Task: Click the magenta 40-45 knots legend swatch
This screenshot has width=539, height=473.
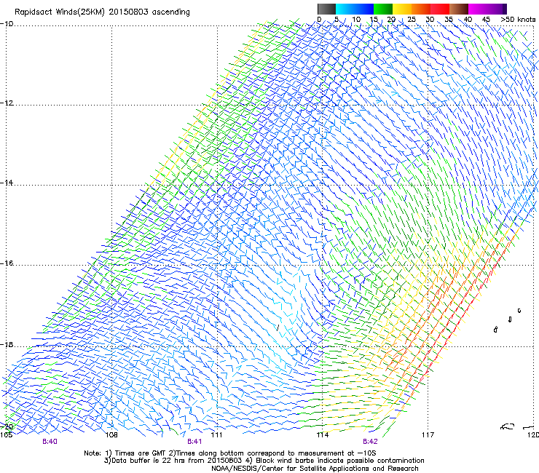Action: (478, 9)
